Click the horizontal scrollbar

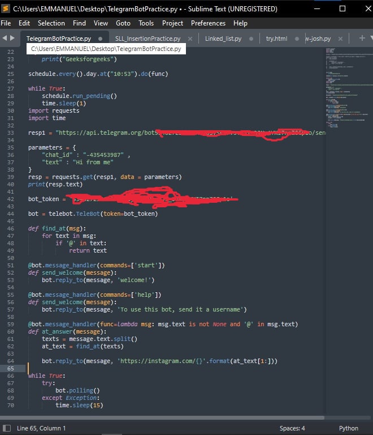tap(162, 417)
